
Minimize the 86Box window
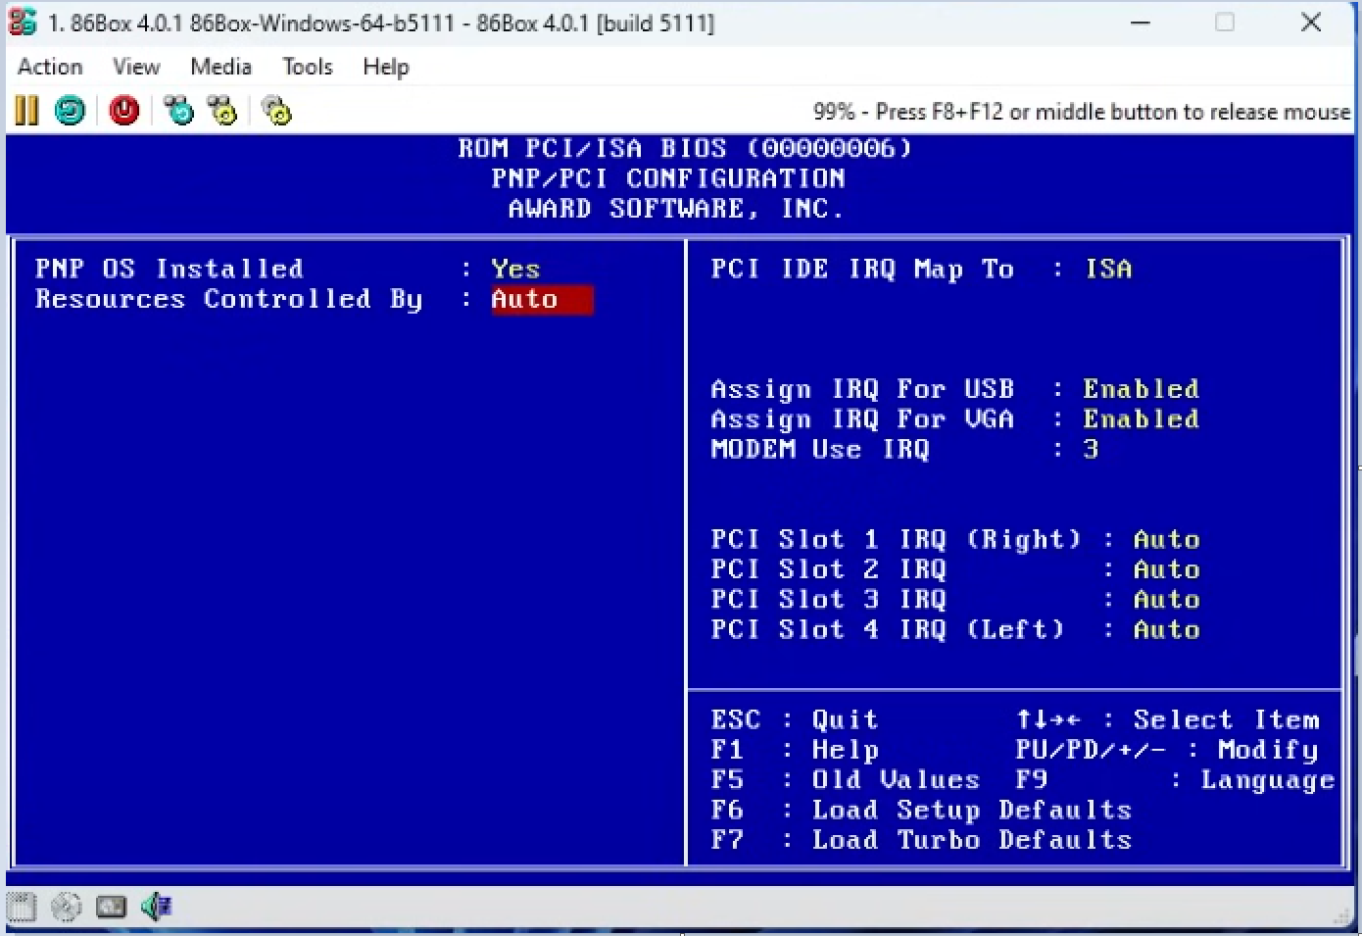1141,22
